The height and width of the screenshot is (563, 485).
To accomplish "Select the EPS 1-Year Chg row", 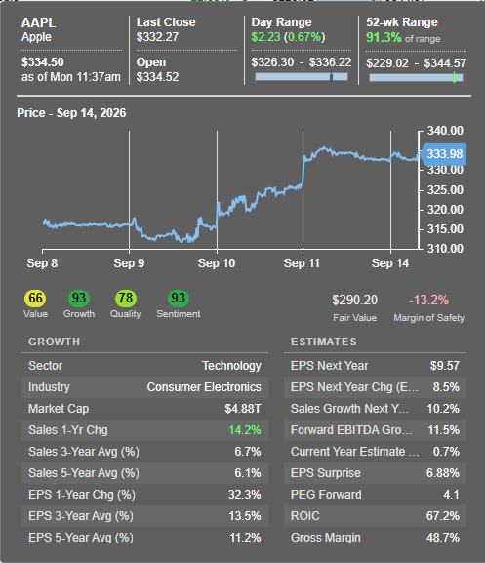I will 144,495.
